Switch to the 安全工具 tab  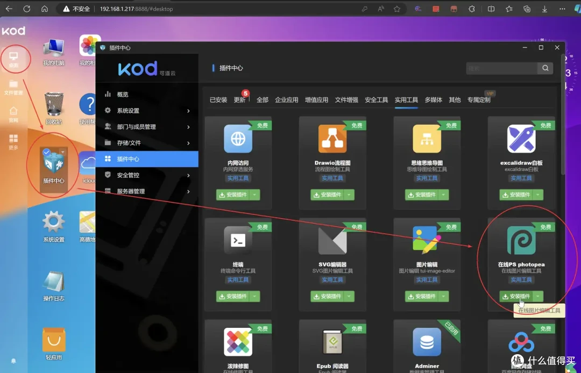[377, 100]
